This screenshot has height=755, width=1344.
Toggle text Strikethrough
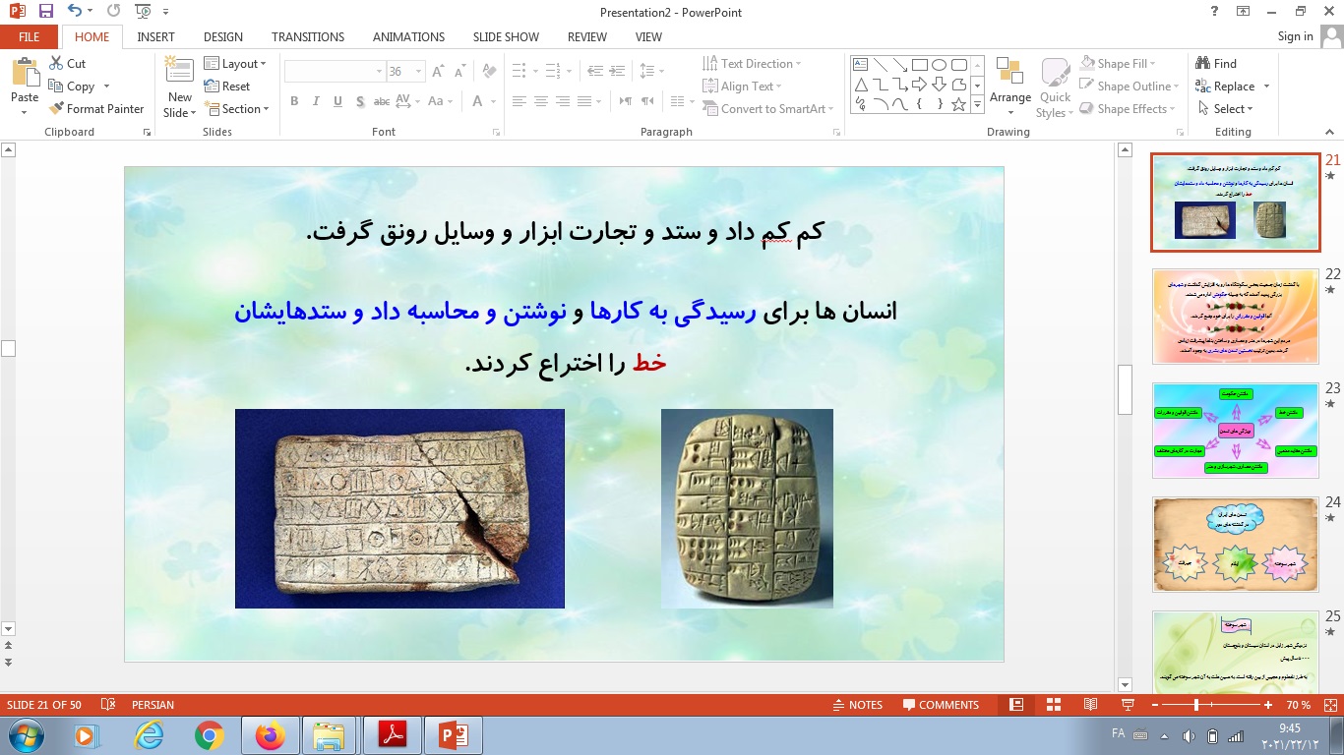tap(382, 101)
